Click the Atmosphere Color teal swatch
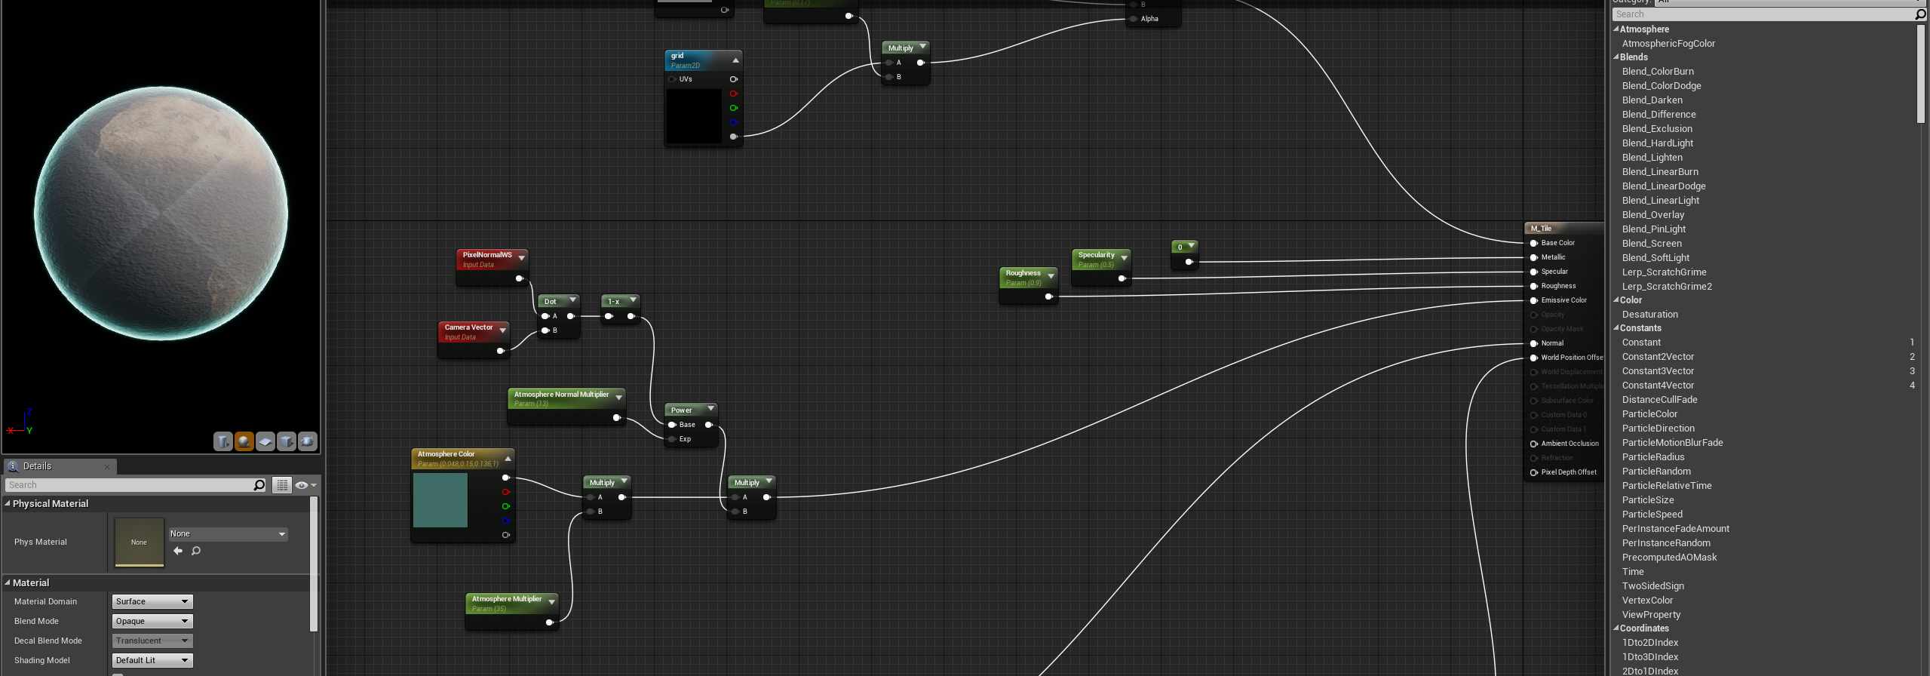Viewport: 1930px width, 676px height. (x=440, y=499)
